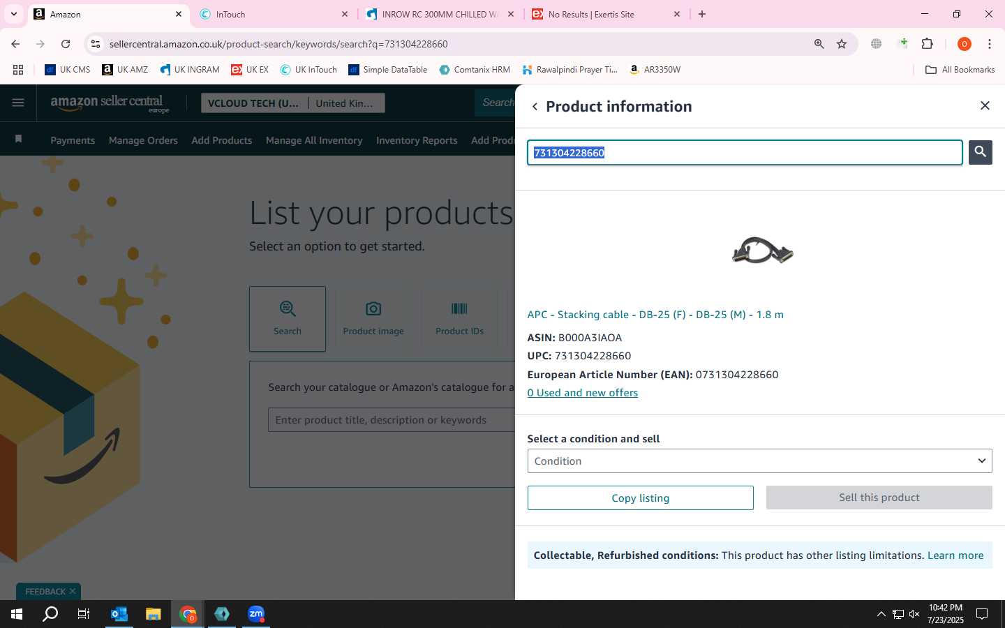Switch to the No Results Exertis Site tab
This screenshot has width=1005, height=628.
[604, 14]
